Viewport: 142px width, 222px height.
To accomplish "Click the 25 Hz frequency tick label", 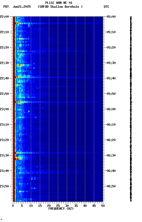I will tap(58, 206).
